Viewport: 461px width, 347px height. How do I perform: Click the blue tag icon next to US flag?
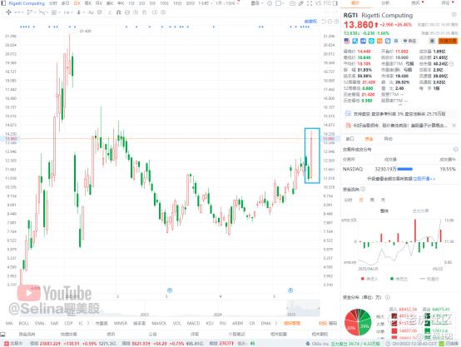[x=355, y=41]
